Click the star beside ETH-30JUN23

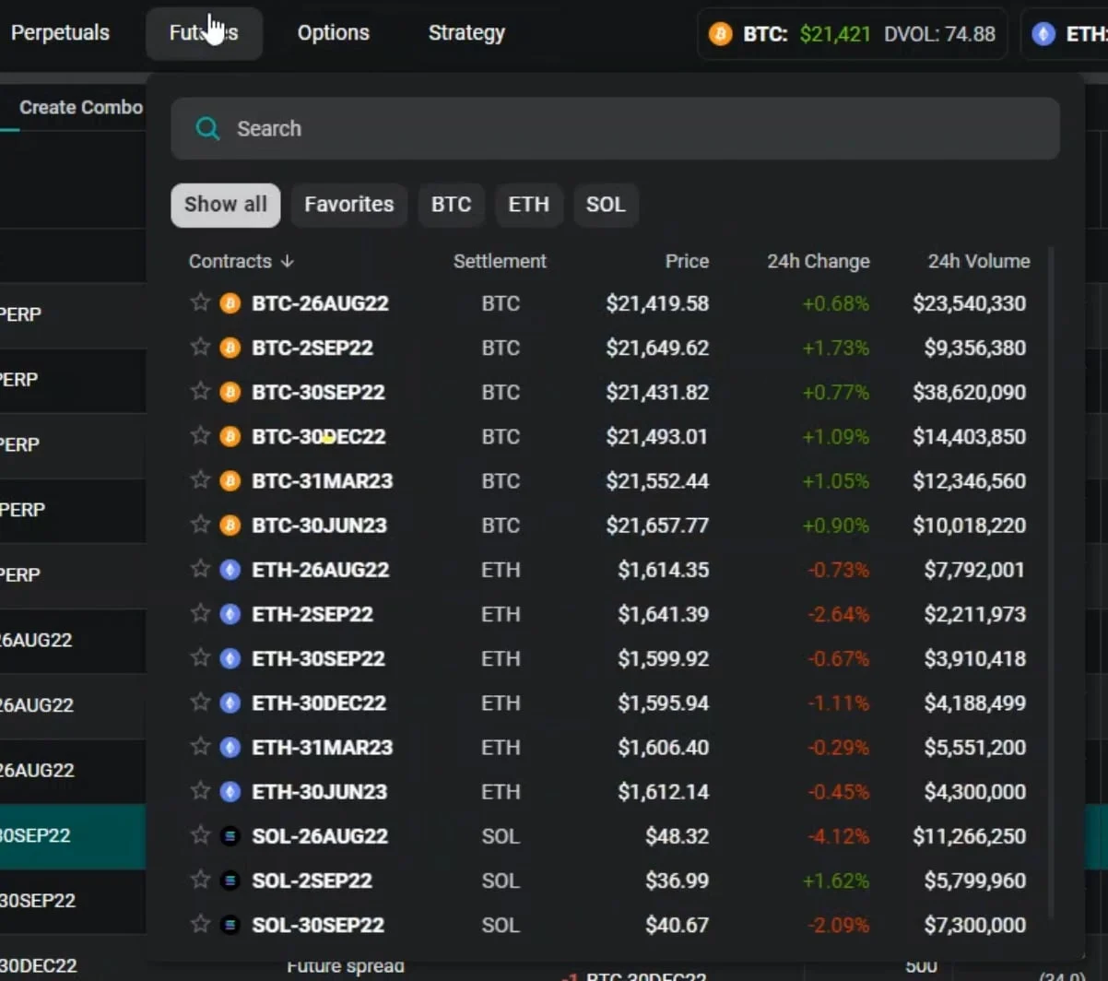[200, 790]
